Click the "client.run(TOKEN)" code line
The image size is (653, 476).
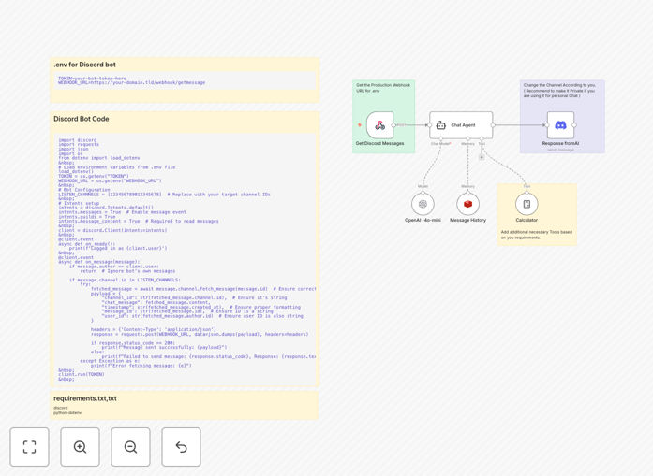(82, 374)
